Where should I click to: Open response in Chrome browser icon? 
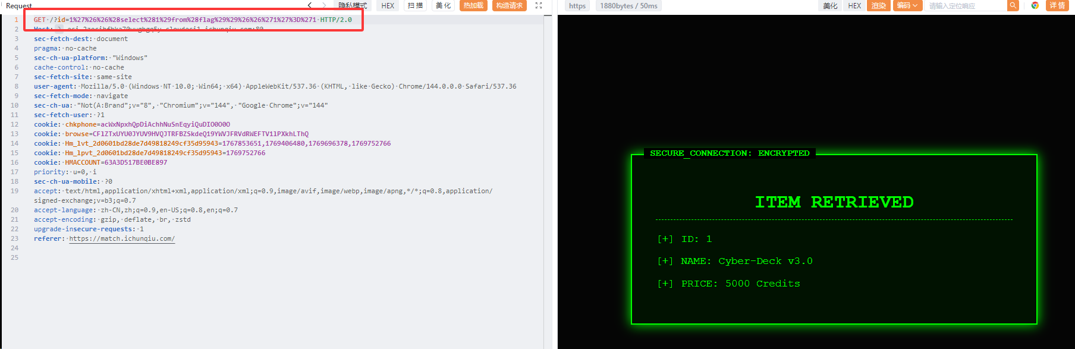coord(1035,5)
